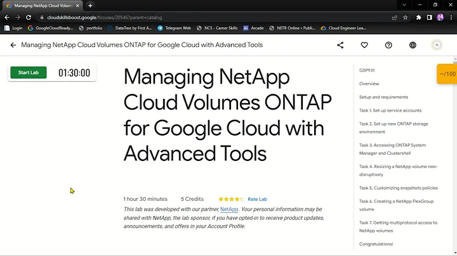Click the browser forward arrow
The image size is (457, 256).
pos(18,18)
